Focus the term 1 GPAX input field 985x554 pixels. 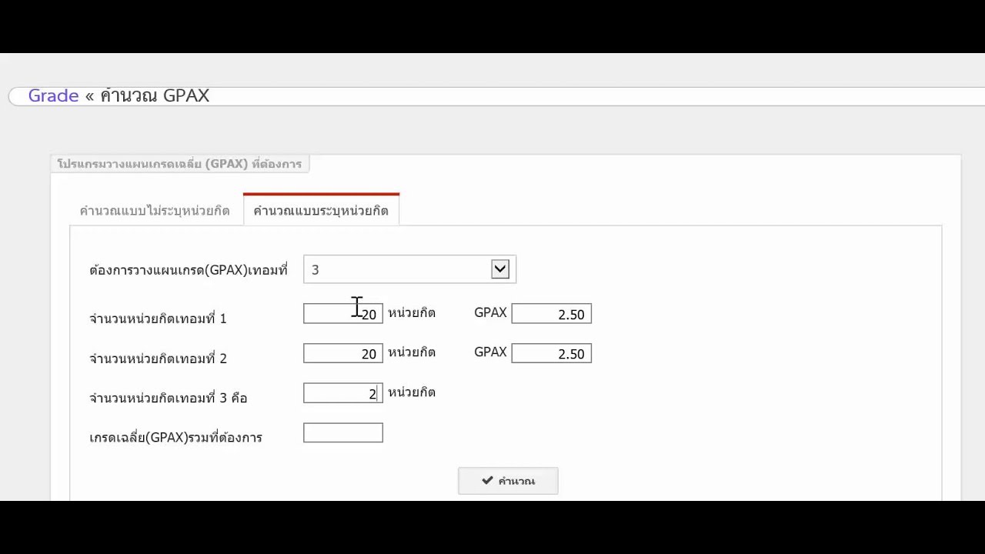(x=551, y=314)
